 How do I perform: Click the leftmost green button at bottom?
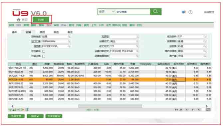(x=16, y=116)
